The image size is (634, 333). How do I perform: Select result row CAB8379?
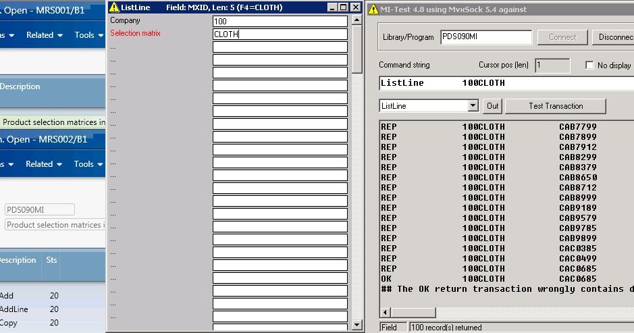coord(507,167)
